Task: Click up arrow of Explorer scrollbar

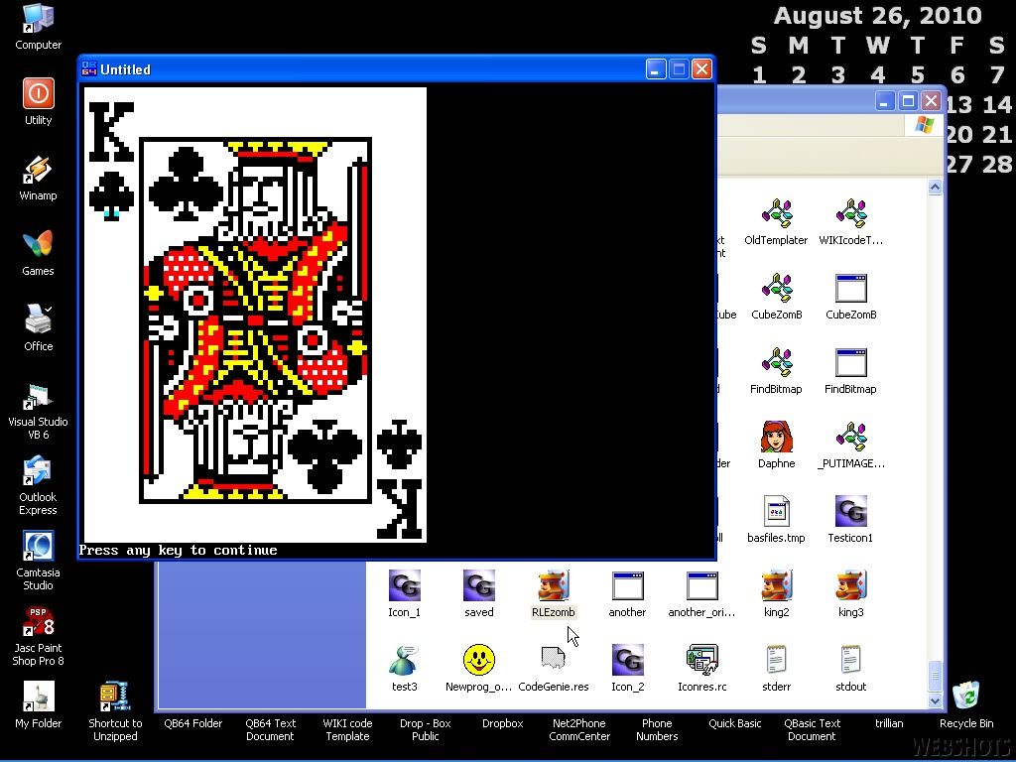Action: [x=935, y=188]
